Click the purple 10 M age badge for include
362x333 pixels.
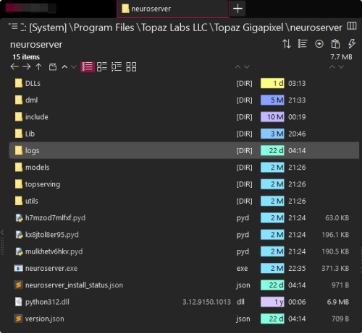tap(272, 117)
